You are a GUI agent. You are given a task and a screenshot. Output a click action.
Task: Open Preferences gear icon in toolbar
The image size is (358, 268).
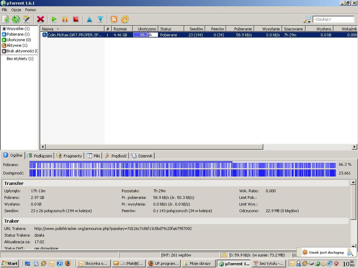click(x=125, y=19)
